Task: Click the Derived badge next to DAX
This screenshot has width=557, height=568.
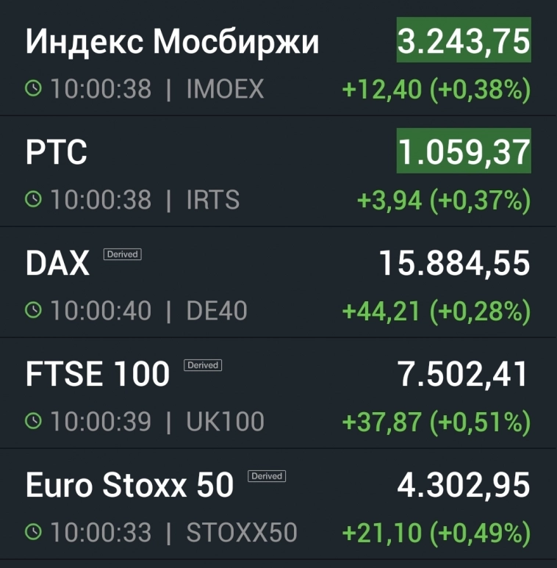Action: (122, 254)
